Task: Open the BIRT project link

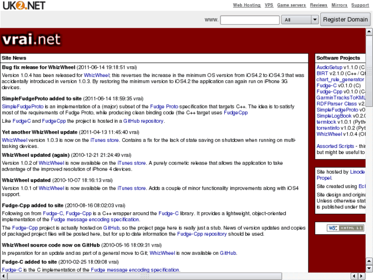Action: click(322, 73)
